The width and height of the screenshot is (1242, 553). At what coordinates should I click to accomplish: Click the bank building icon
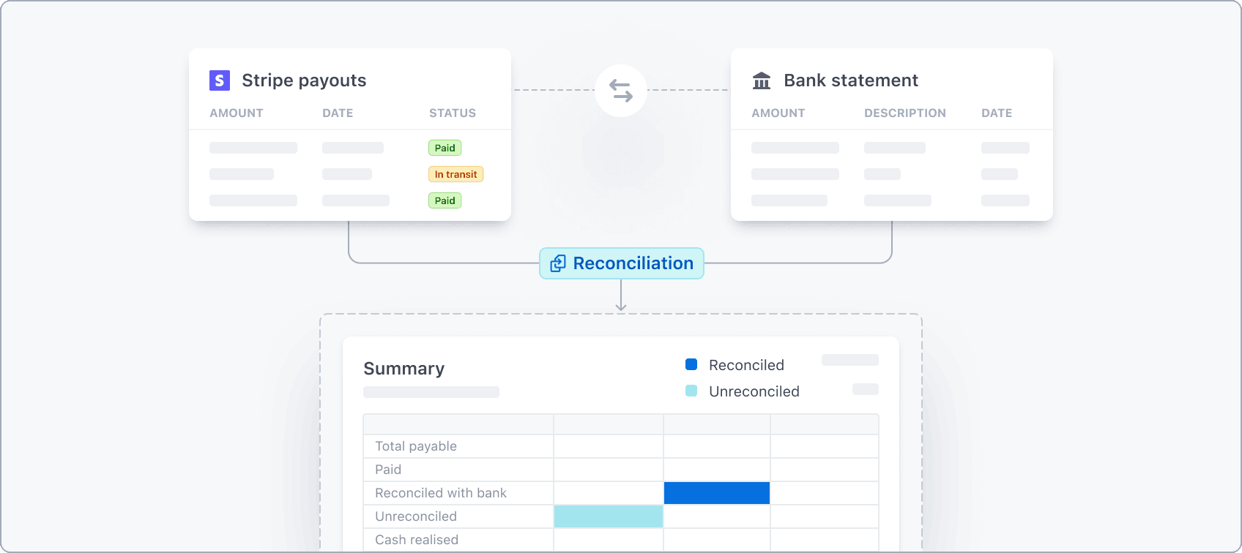tap(762, 80)
